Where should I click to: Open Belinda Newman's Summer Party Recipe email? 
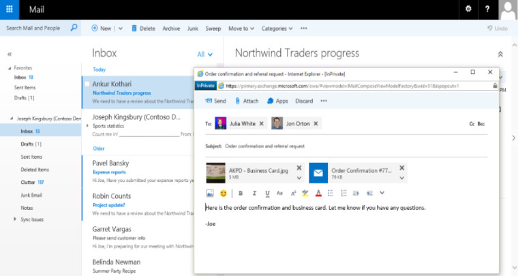(138, 265)
